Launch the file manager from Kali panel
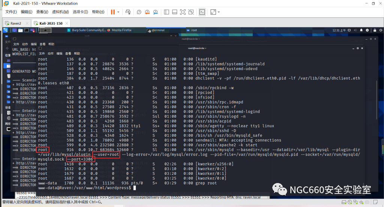 (21, 30)
